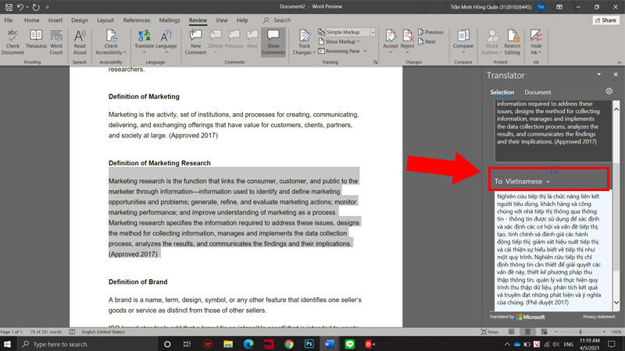Add a New Comment

click(195, 39)
